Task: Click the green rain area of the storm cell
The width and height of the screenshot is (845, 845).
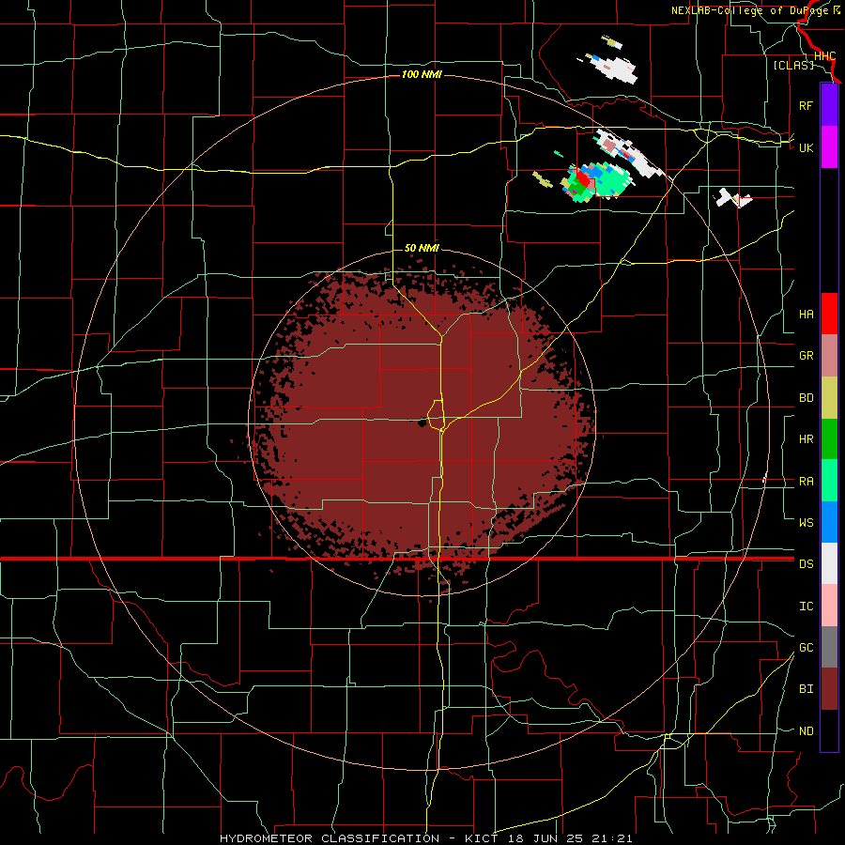Action: (x=609, y=182)
